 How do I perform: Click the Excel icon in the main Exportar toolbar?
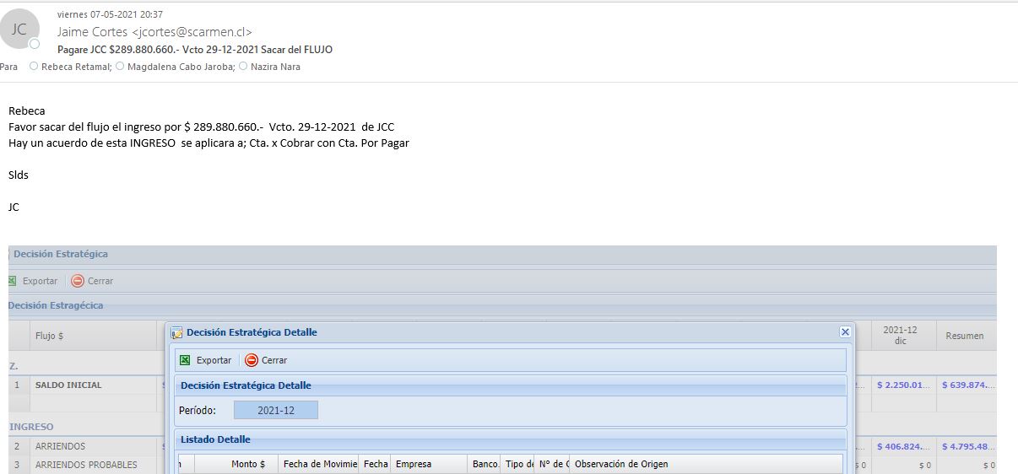[x=12, y=281]
